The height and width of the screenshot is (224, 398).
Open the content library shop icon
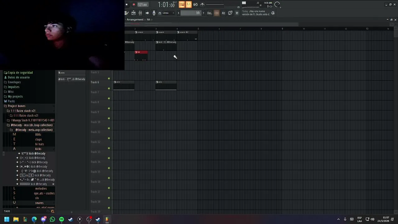237,13
